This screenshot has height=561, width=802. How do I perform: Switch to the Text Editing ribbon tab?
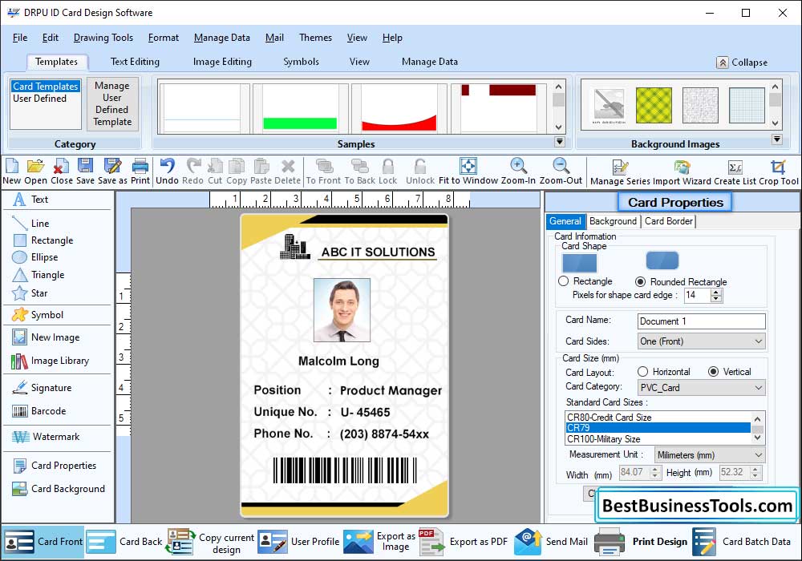point(135,62)
